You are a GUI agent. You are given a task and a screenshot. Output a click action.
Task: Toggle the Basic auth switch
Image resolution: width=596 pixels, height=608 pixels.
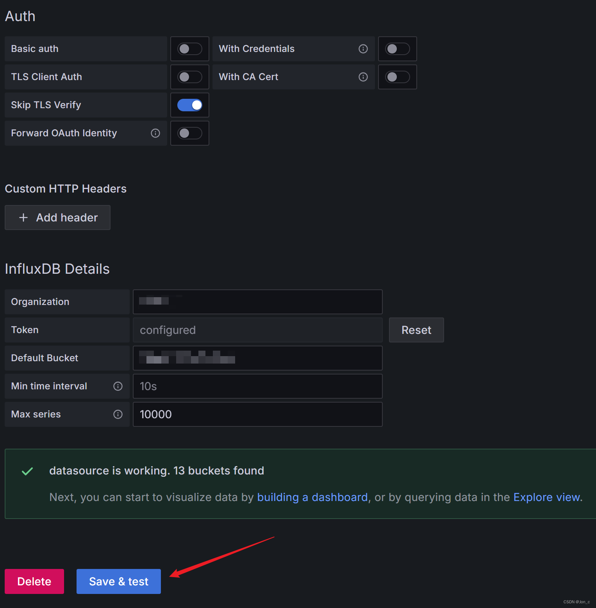click(x=190, y=49)
